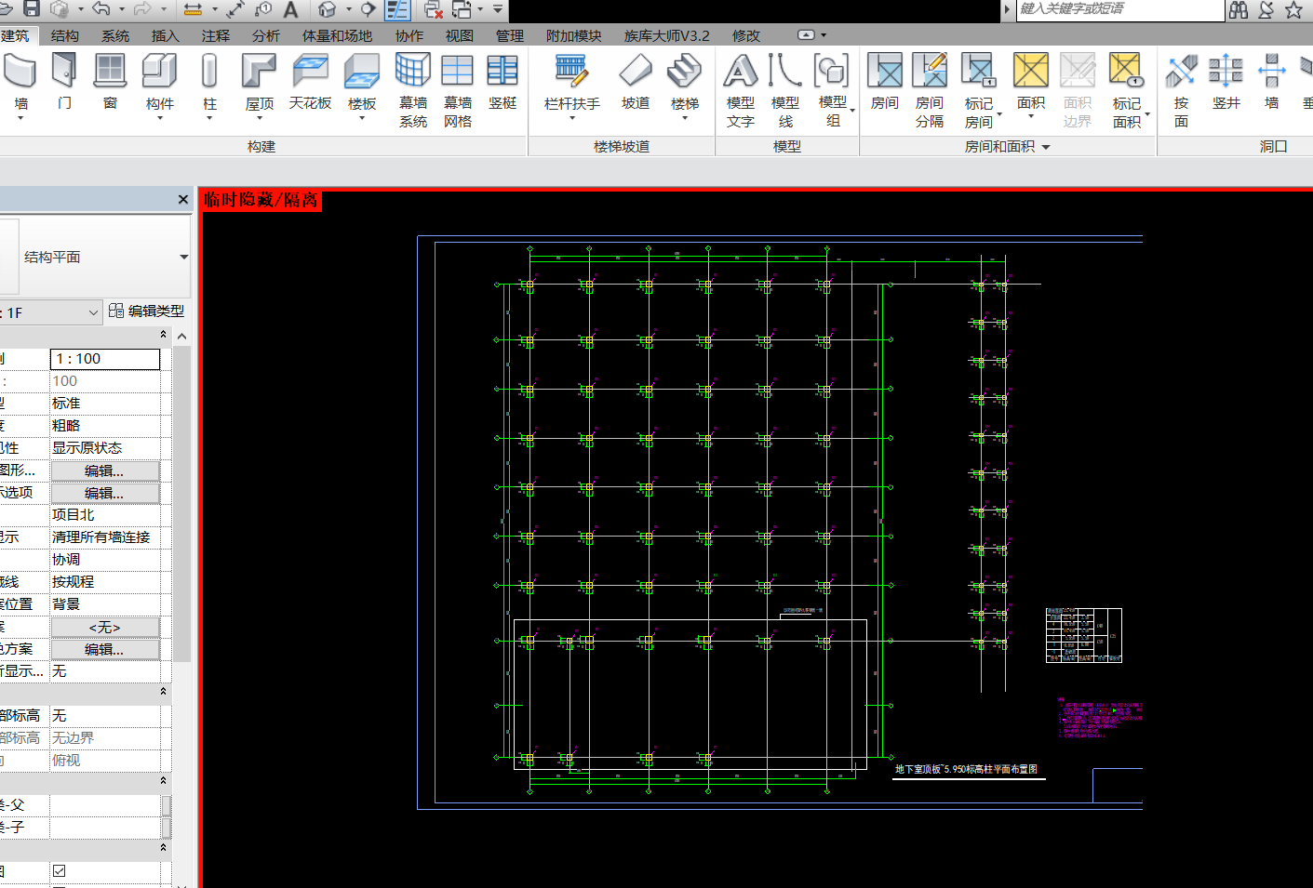Collapse the first properties group chevron
Screen dimensions: 1313x888
coord(163,335)
